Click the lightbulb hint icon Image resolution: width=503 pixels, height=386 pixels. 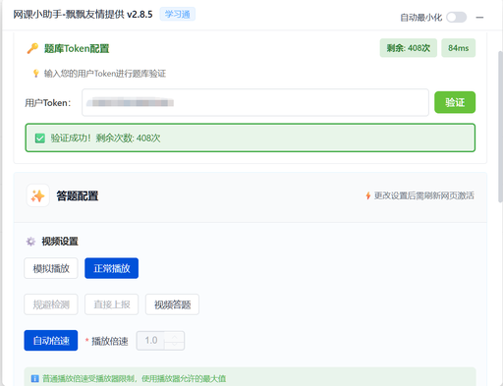pos(36,74)
